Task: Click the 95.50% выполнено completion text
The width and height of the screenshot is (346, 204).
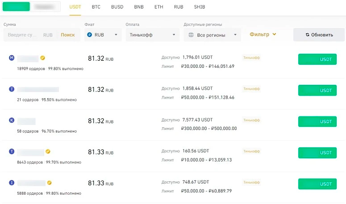Action: point(59,100)
